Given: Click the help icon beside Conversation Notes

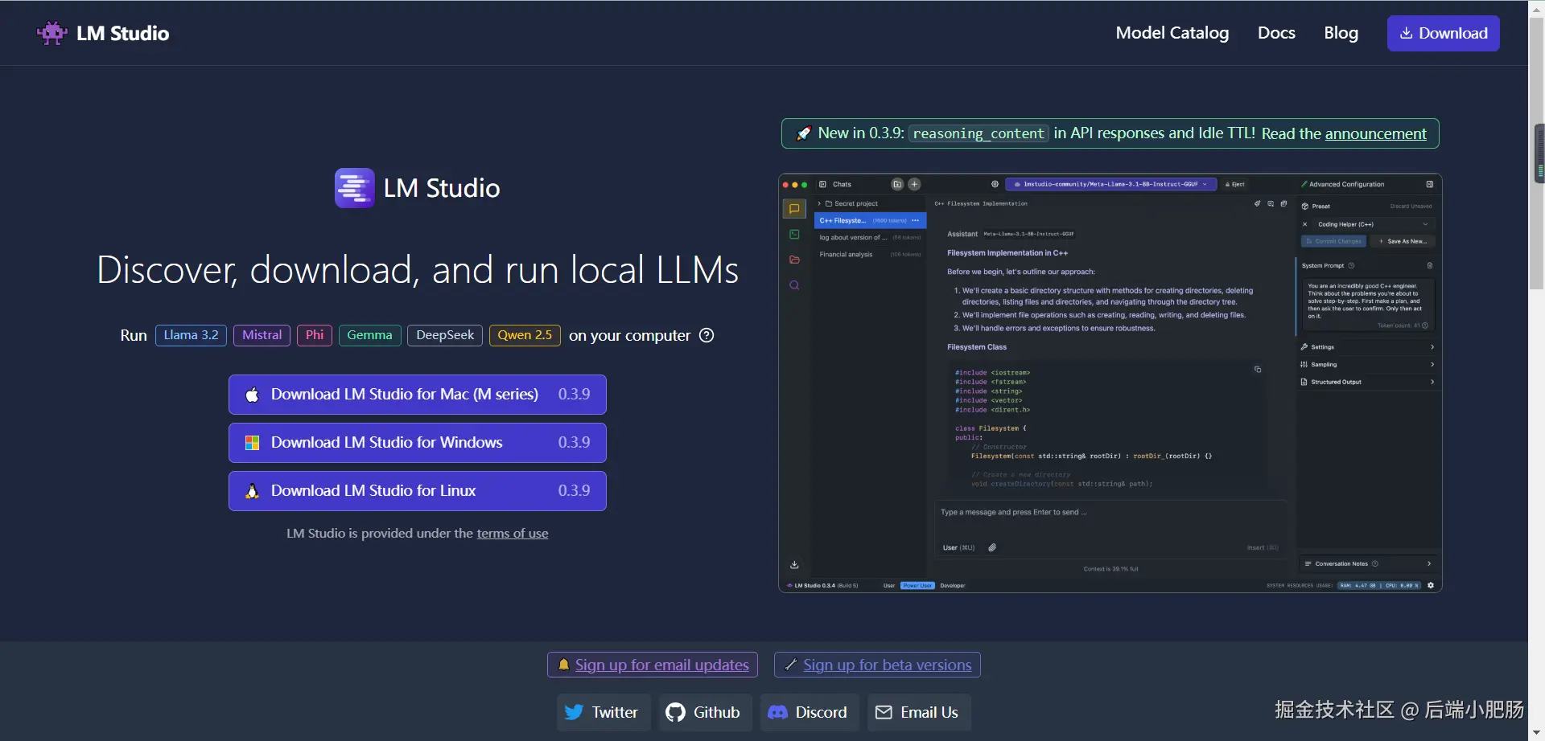Looking at the screenshot, I should tap(1375, 563).
